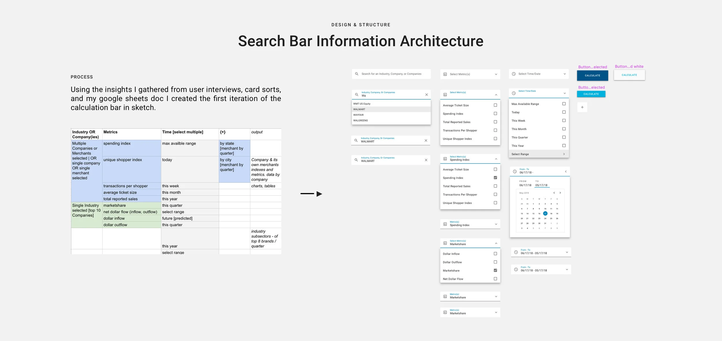Click the chart icon in the top Select Metric(s) field
Viewport: 722px width, 341px height.
[445, 74]
